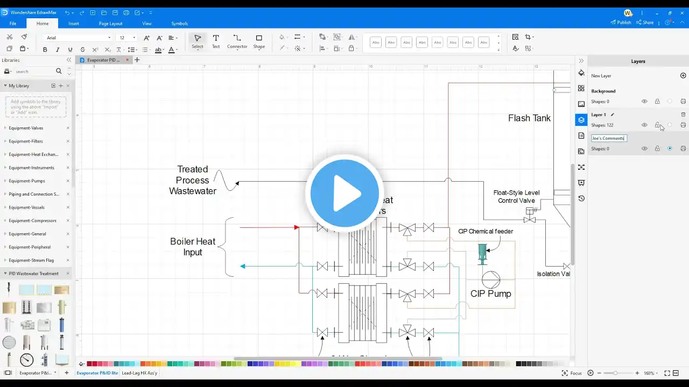Screen dimensions: 689x387
Task: Open the Insert ribbon tab
Action: pyautogui.click(x=73, y=24)
